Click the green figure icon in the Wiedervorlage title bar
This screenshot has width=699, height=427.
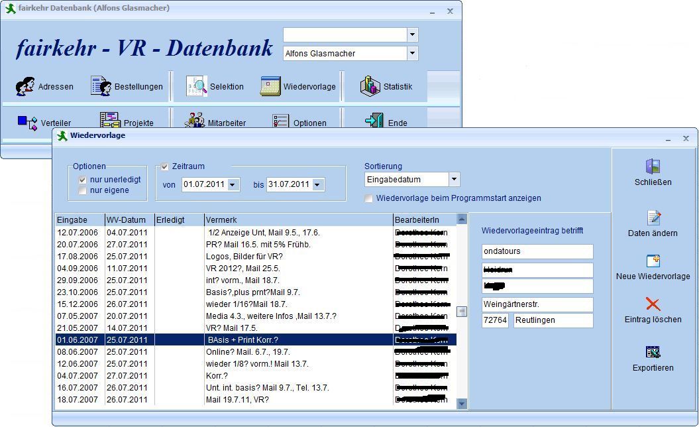[62, 136]
